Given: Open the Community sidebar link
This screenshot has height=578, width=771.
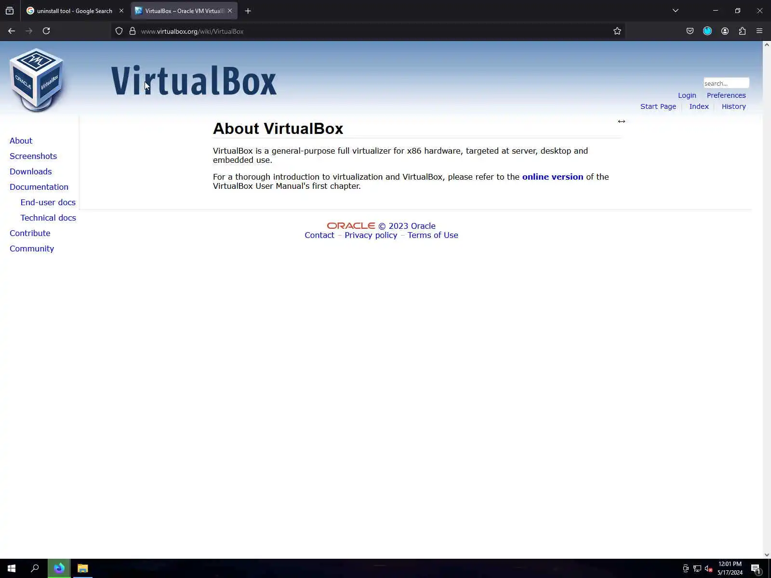Looking at the screenshot, I should (32, 249).
